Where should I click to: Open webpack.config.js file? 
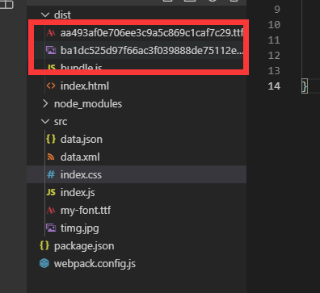click(x=95, y=264)
